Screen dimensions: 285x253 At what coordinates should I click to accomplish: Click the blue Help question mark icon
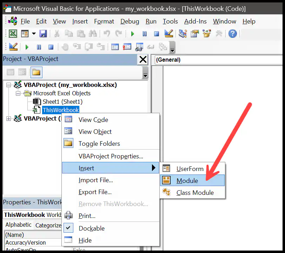232,34
